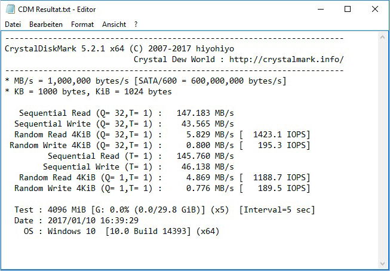Open the Ansicht menu
Screen dimensions: 390x271
point(114,24)
